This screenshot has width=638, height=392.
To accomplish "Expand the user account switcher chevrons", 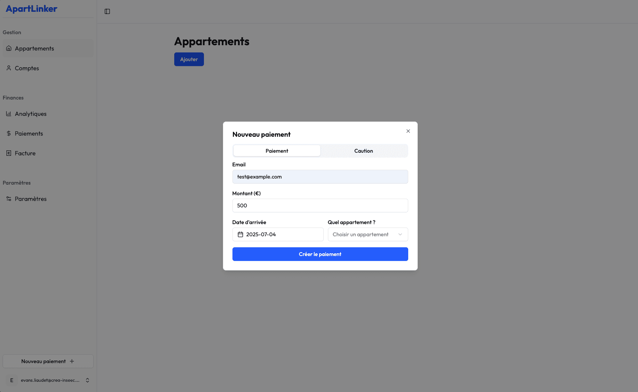I will click(88, 380).
